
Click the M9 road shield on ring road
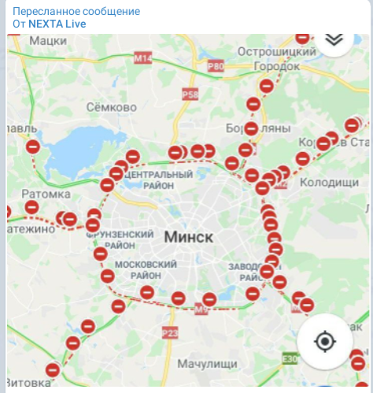pyautogui.click(x=201, y=310)
